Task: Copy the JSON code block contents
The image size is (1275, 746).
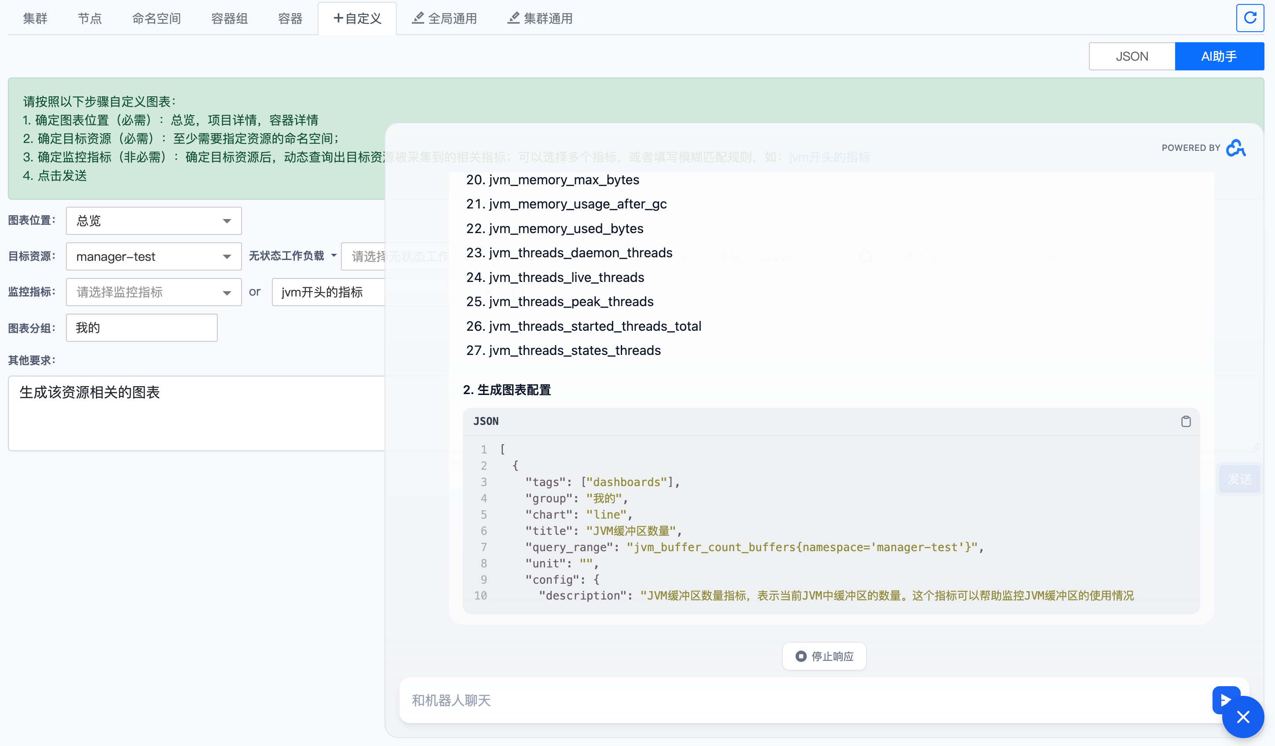Action: [x=1185, y=421]
